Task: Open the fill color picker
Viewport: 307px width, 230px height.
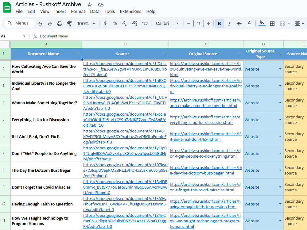Action: click(262, 23)
